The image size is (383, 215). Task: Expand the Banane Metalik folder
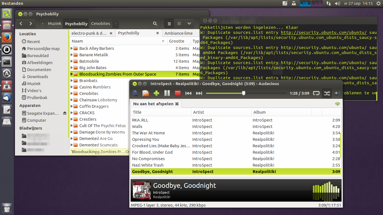(x=71, y=55)
